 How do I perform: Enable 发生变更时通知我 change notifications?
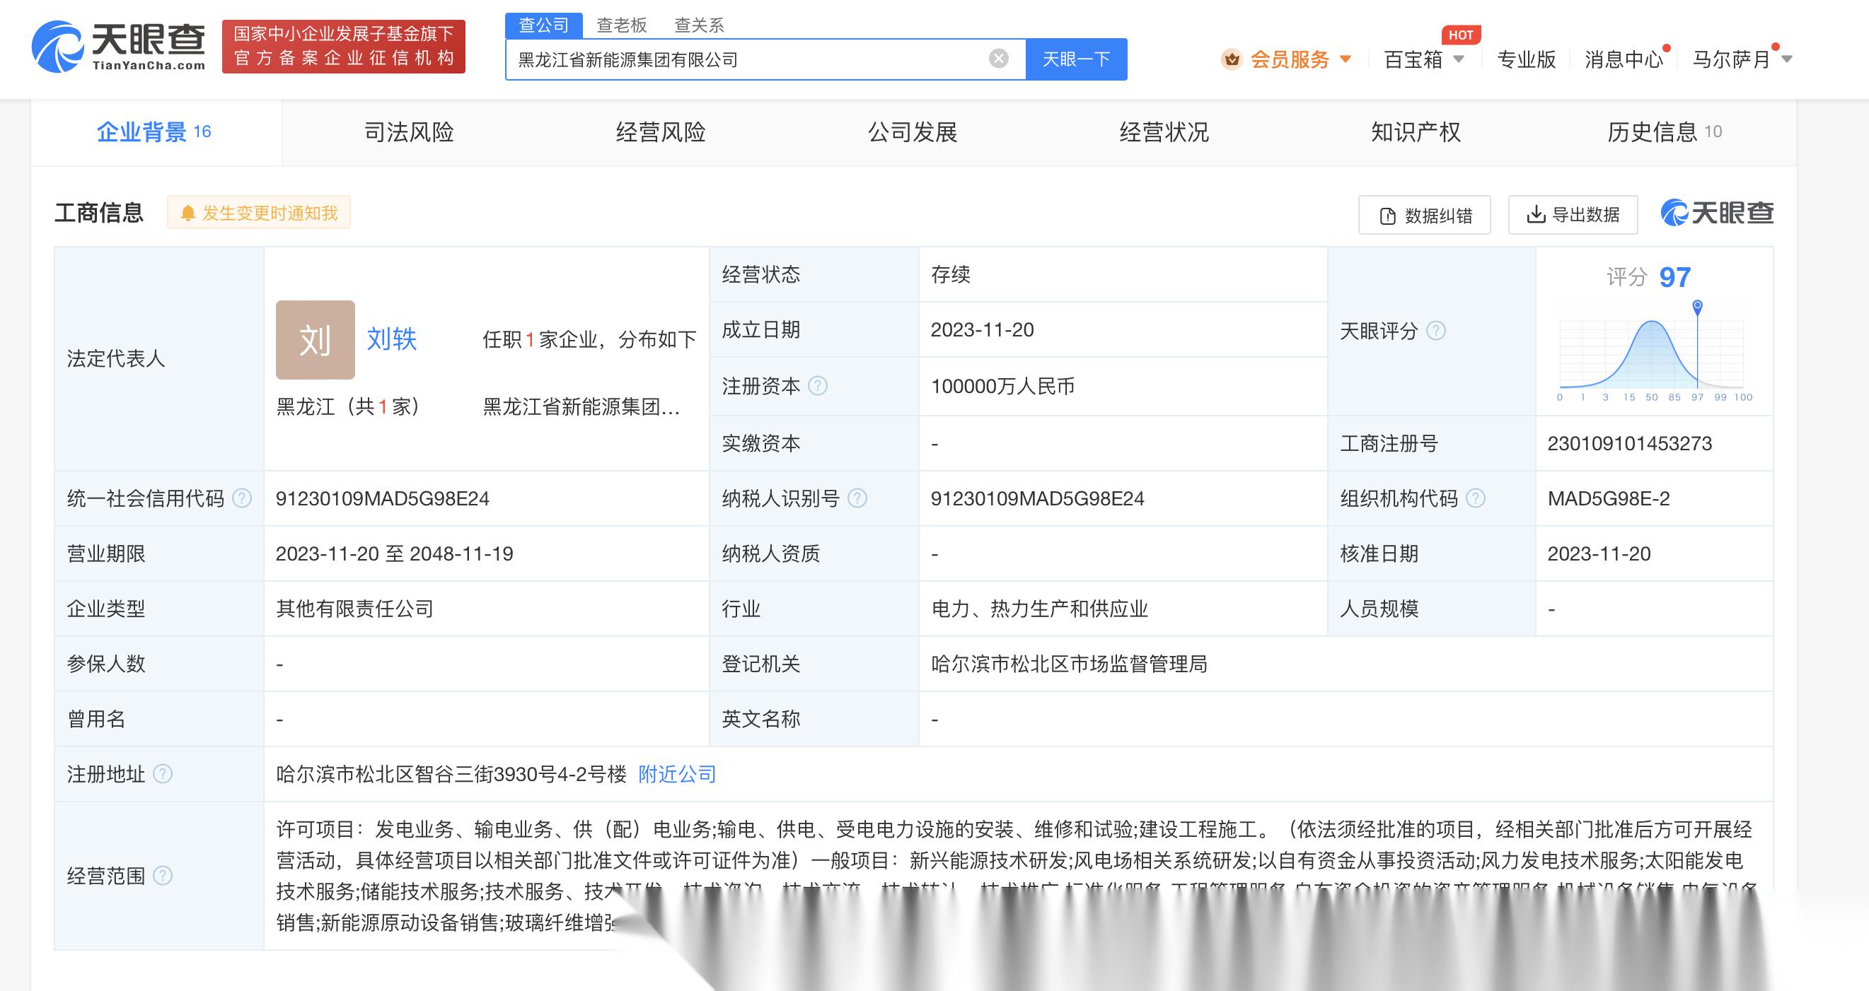point(259,213)
